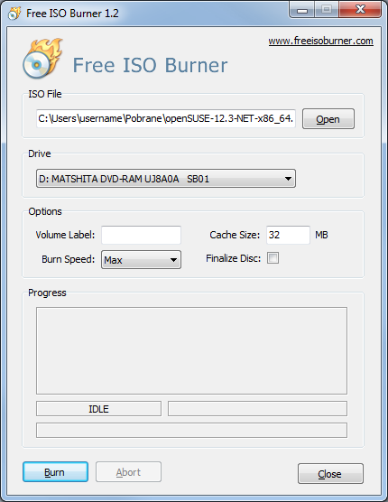This screenshot has width=388, height=502.
Task: Toggle the Finalize Disc checkbox
Action: (x=273, y=258)
